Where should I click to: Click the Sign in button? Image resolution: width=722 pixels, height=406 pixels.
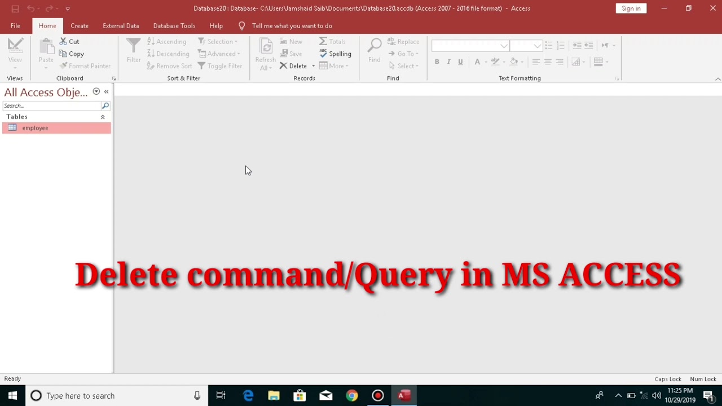[631, 8]
